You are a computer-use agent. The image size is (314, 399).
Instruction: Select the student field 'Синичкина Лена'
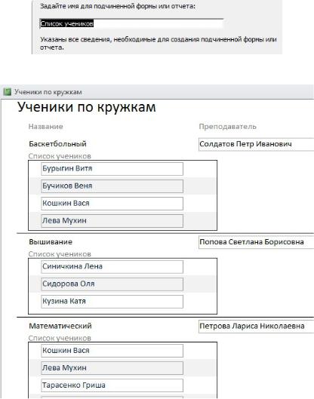coord(112,267)
